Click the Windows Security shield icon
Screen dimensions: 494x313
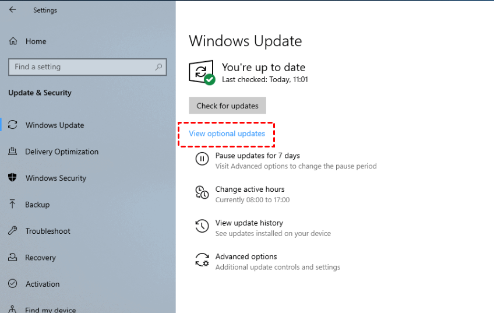click(12, 177)
